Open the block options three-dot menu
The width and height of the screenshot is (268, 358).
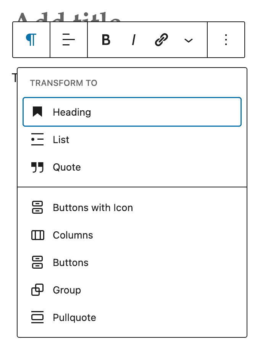tap(226, 40)
